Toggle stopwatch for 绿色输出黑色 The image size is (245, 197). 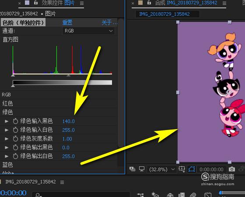[x=15, y=148]
